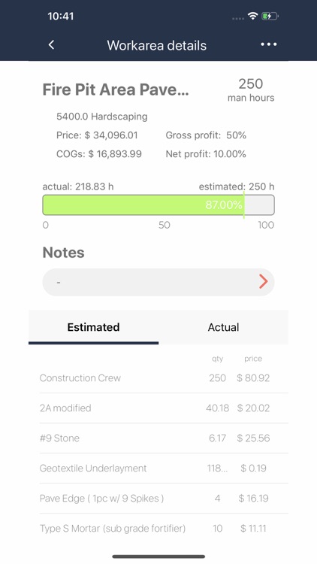Tap the truncated 118... quantity value
The height and width of the screenshot is (564, 317).
217,468
